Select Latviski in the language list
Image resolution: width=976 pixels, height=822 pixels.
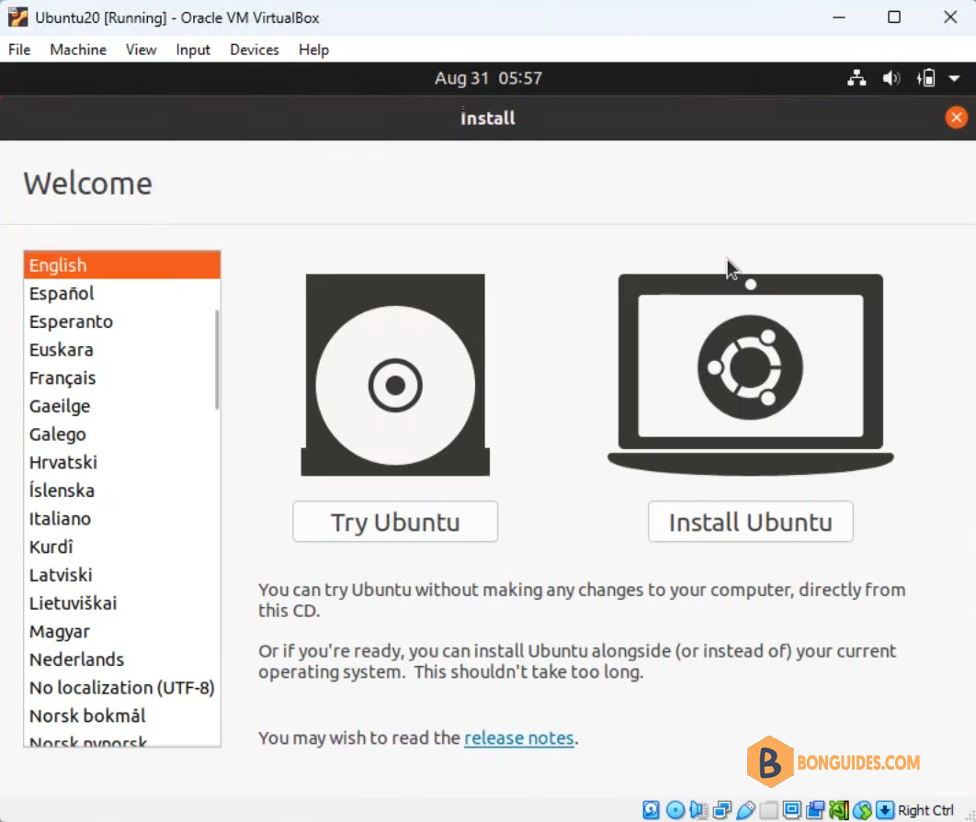pos(122,575)
